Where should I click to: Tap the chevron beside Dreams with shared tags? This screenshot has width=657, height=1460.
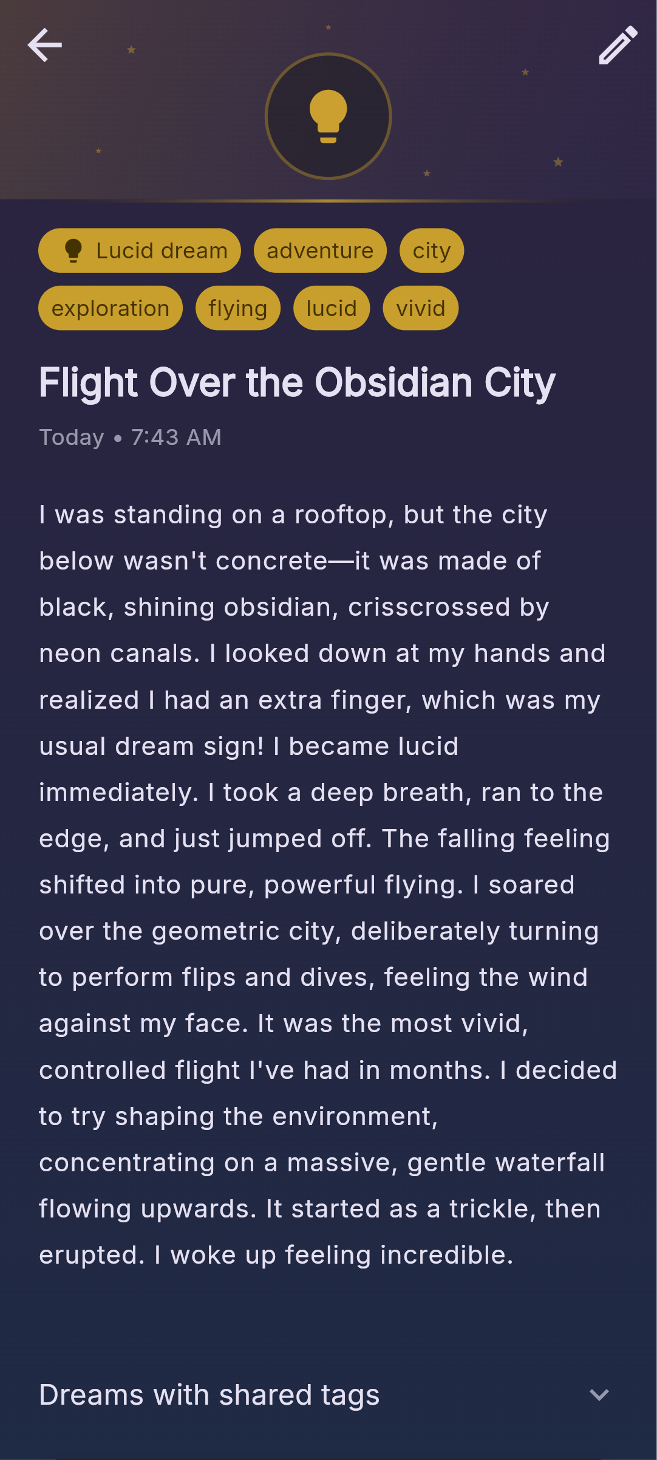[600, 1395]
